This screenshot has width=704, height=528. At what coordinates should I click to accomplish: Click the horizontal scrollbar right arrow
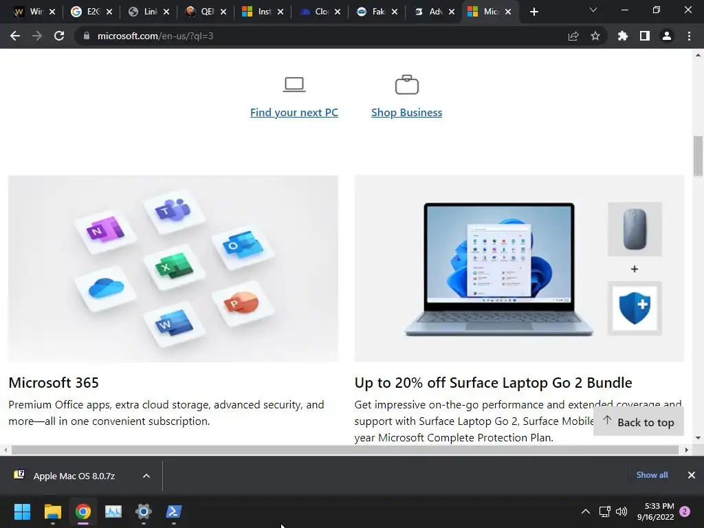(x=686, y=450)
